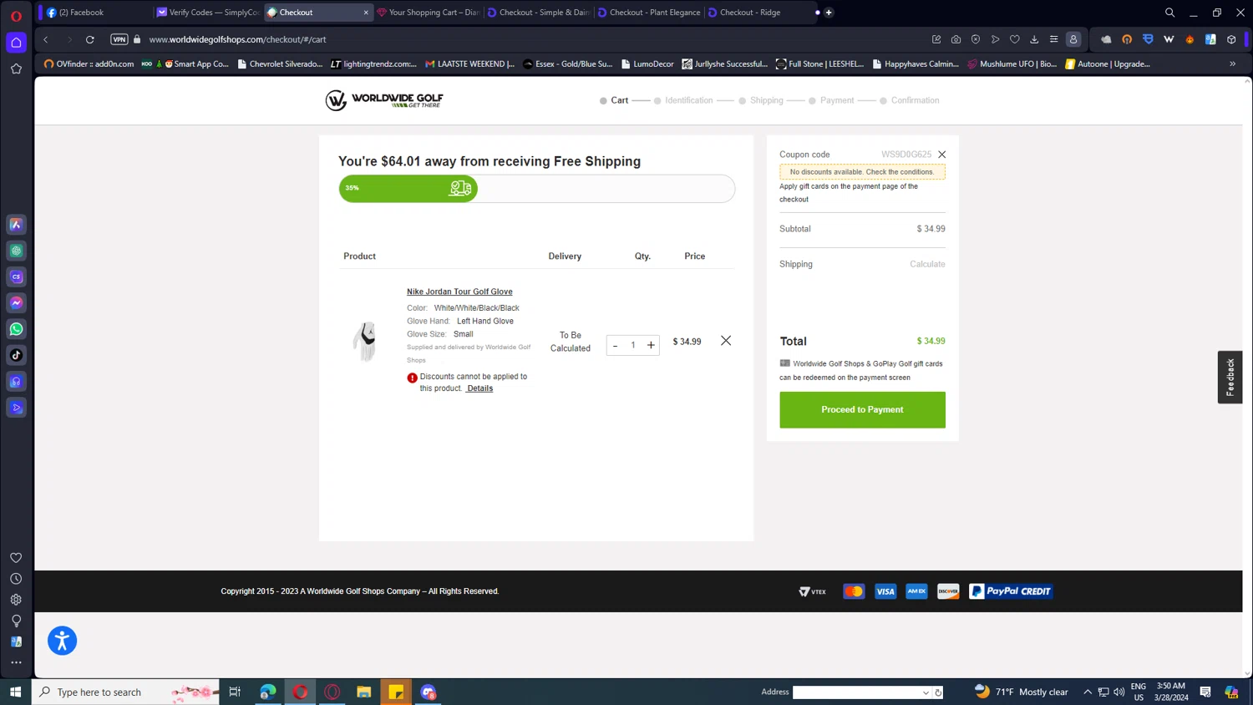Select the Confirmation checkout step
The image size is (1253, 705).
point(910,100)
